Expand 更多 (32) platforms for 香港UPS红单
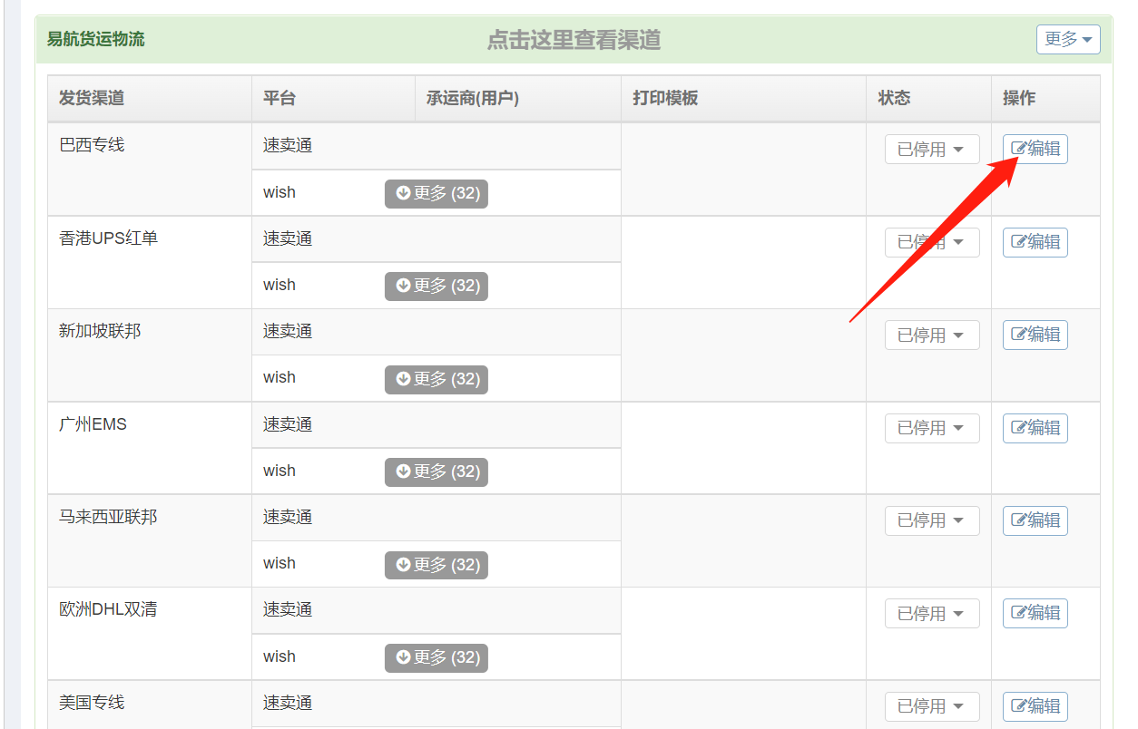 [437, 286]
